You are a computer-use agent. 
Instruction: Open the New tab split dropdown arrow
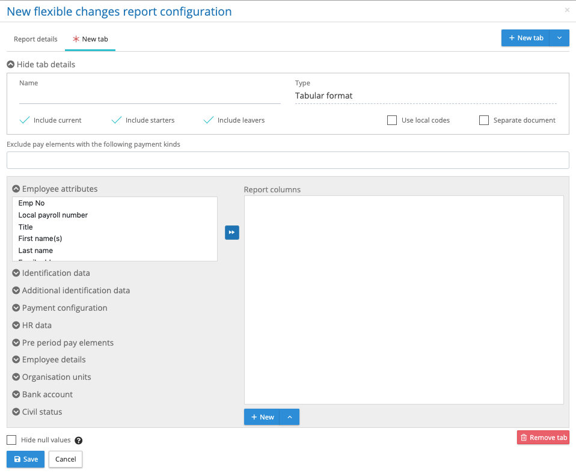(x=560, y=38)
